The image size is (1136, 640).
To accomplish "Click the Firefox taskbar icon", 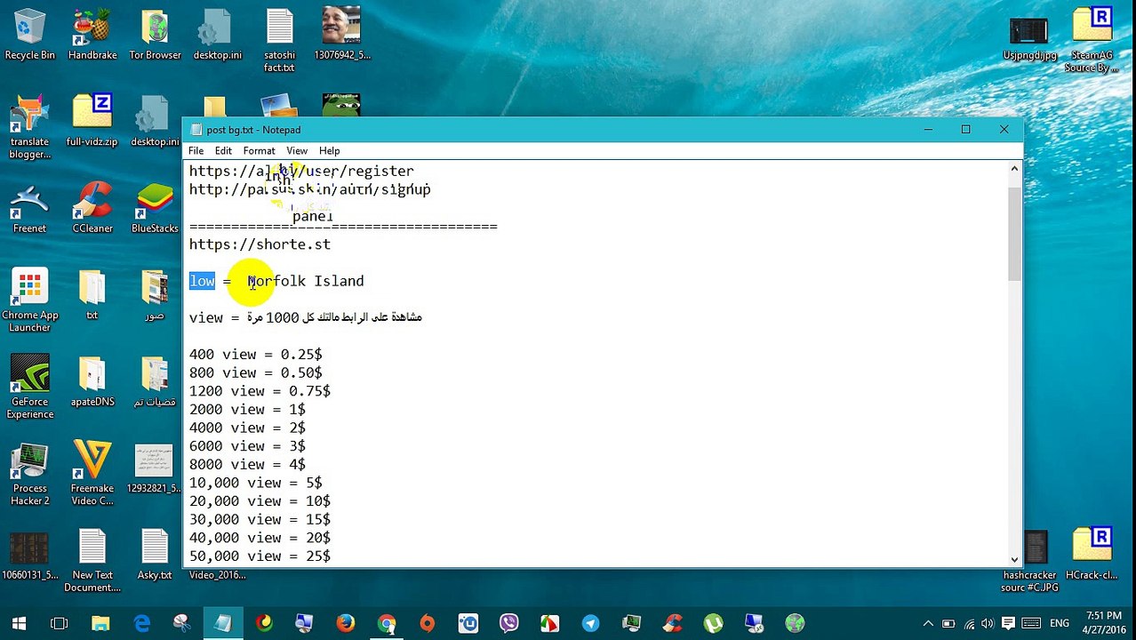I will pos(345,623).
